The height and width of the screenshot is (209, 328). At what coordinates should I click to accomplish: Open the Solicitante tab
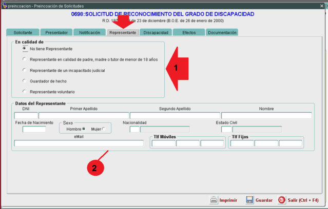23,32
